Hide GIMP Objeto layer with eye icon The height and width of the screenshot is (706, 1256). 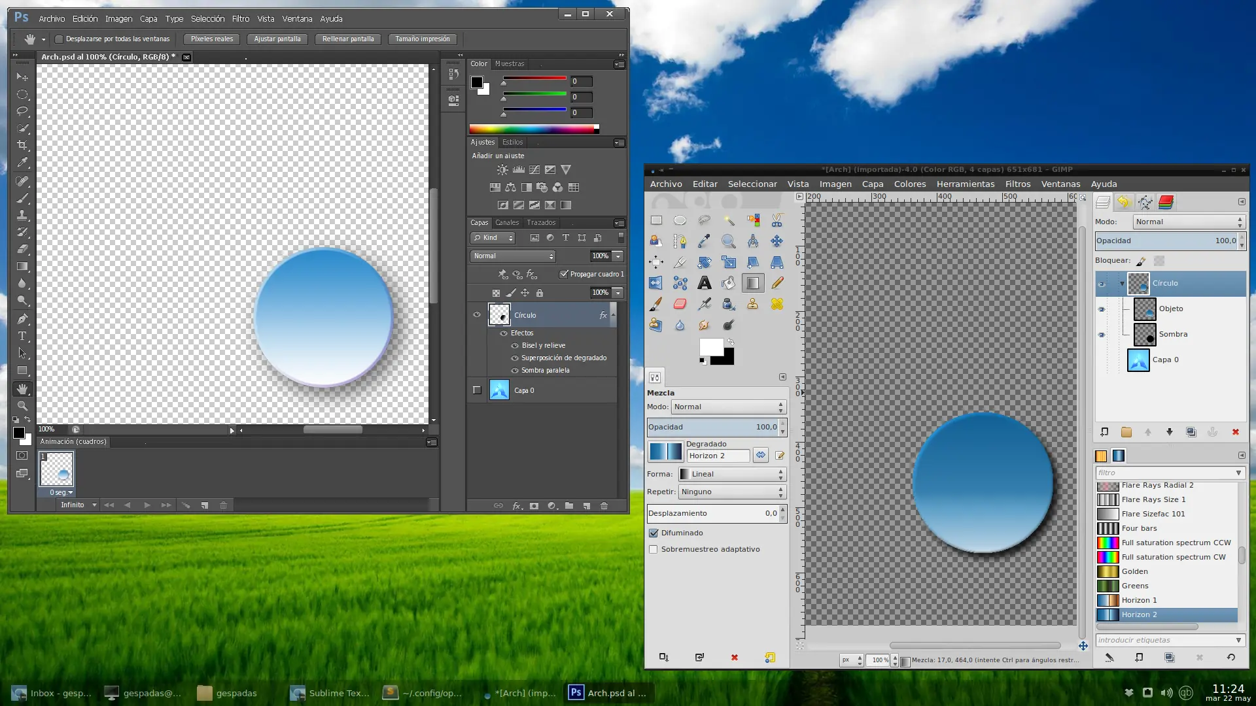pyautogui.click(x=1101, y=309)
